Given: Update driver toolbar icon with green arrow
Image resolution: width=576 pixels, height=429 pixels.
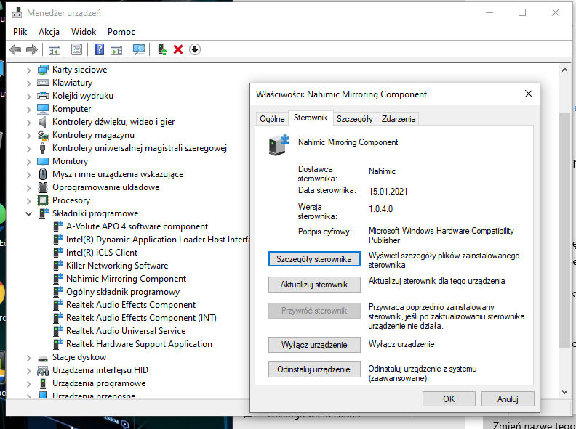Looking at the screenshot, I should [x=161, y=49].
